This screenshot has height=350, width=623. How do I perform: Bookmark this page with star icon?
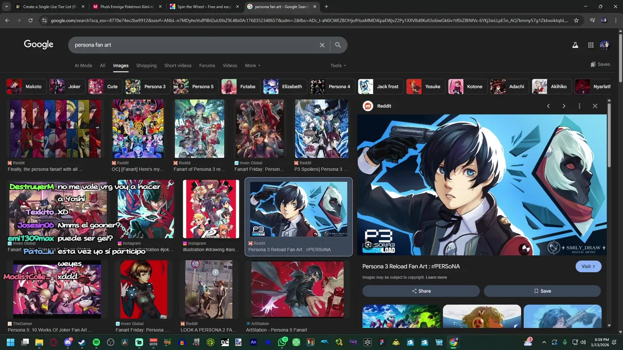click(x=576, y=20)
